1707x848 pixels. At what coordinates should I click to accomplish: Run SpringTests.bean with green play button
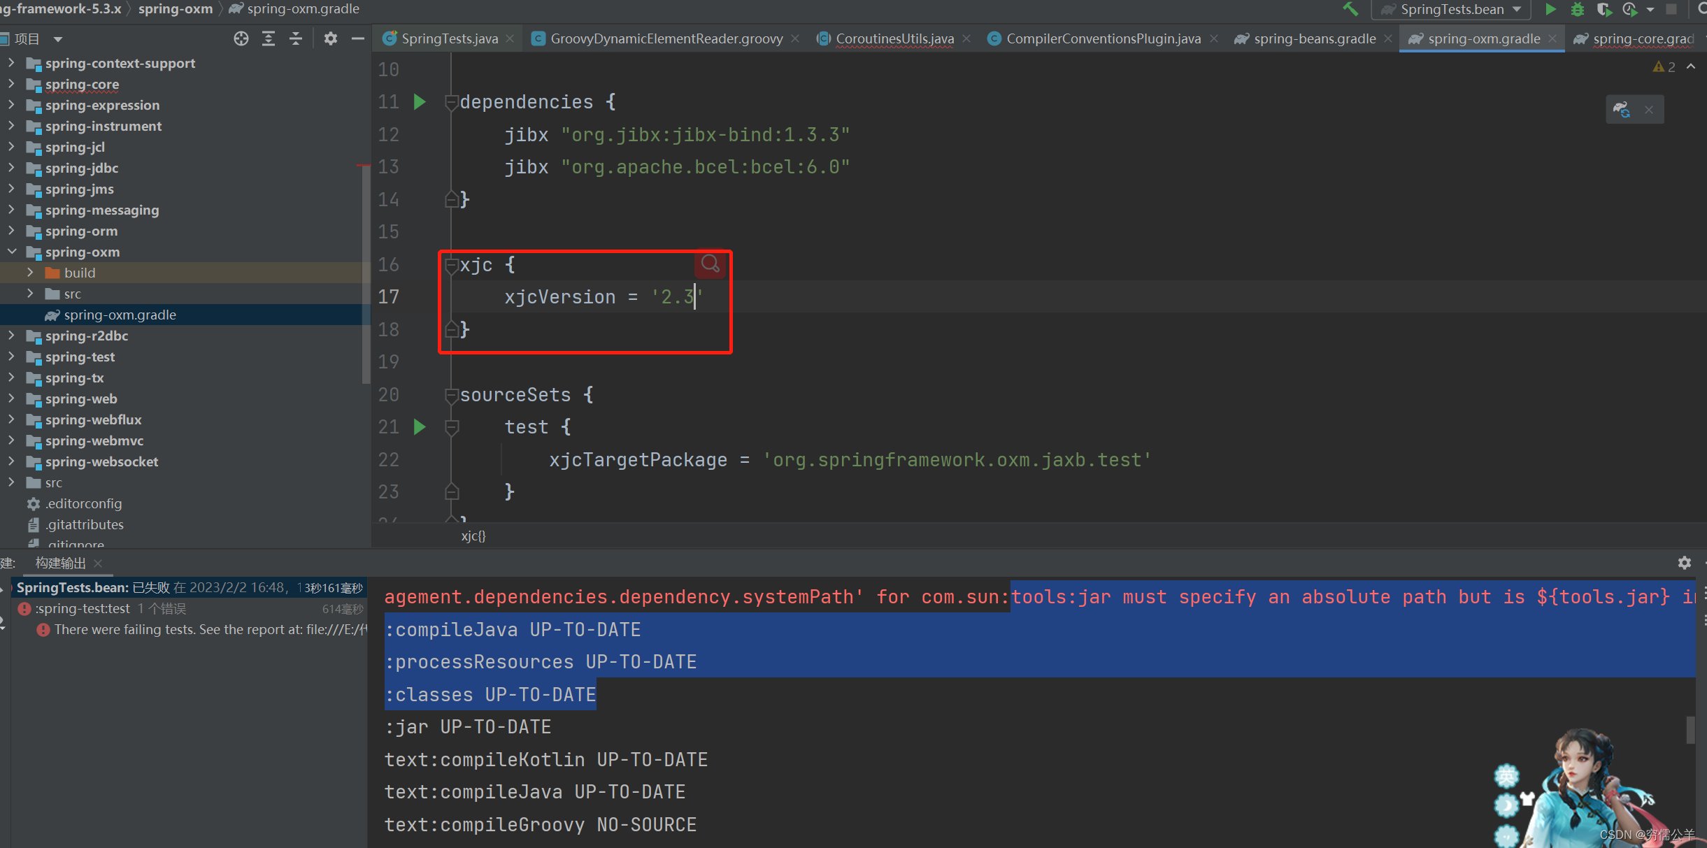click(1550, 9)
